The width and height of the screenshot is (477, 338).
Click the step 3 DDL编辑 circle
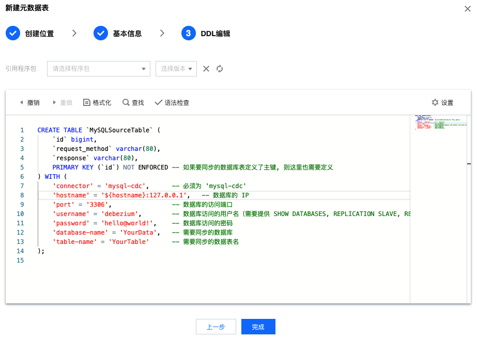[188, 33]
